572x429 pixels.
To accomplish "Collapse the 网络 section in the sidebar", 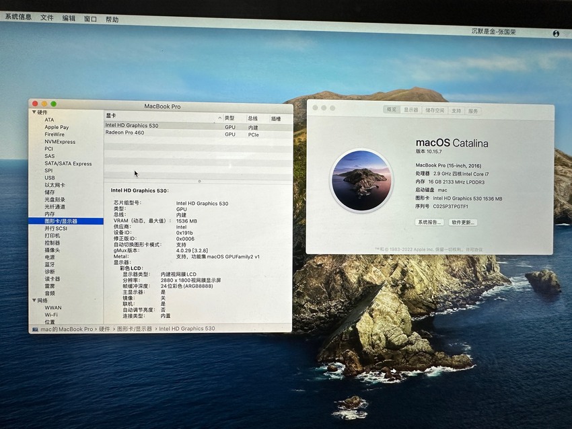I will 34,301.
